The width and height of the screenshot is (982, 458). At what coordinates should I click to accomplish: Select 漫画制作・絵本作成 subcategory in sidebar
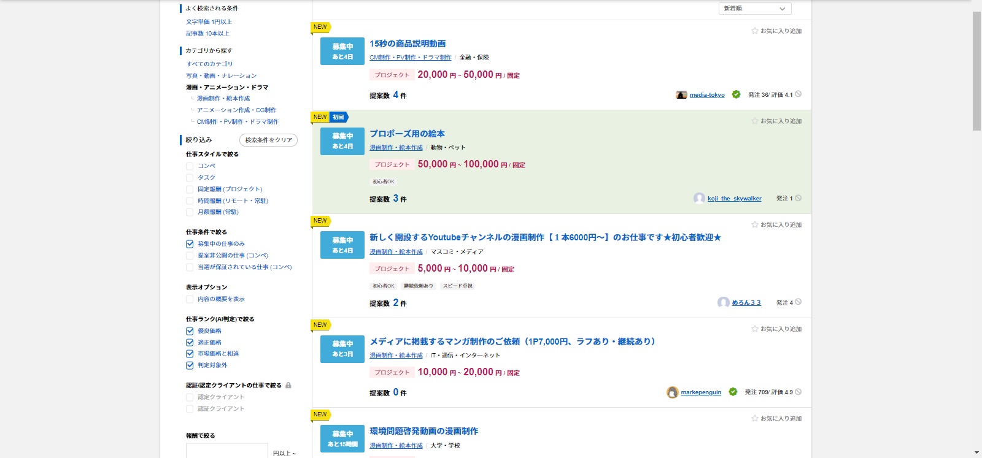[x=223, y=98]
